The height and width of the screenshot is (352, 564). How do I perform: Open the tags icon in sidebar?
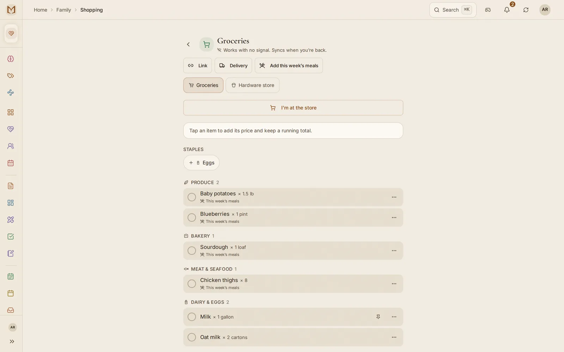[11, 76]
